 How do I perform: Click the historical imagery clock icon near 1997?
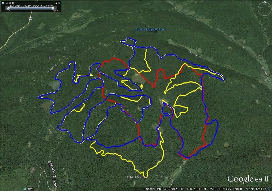pyautogui.click(x=24, y=189)
